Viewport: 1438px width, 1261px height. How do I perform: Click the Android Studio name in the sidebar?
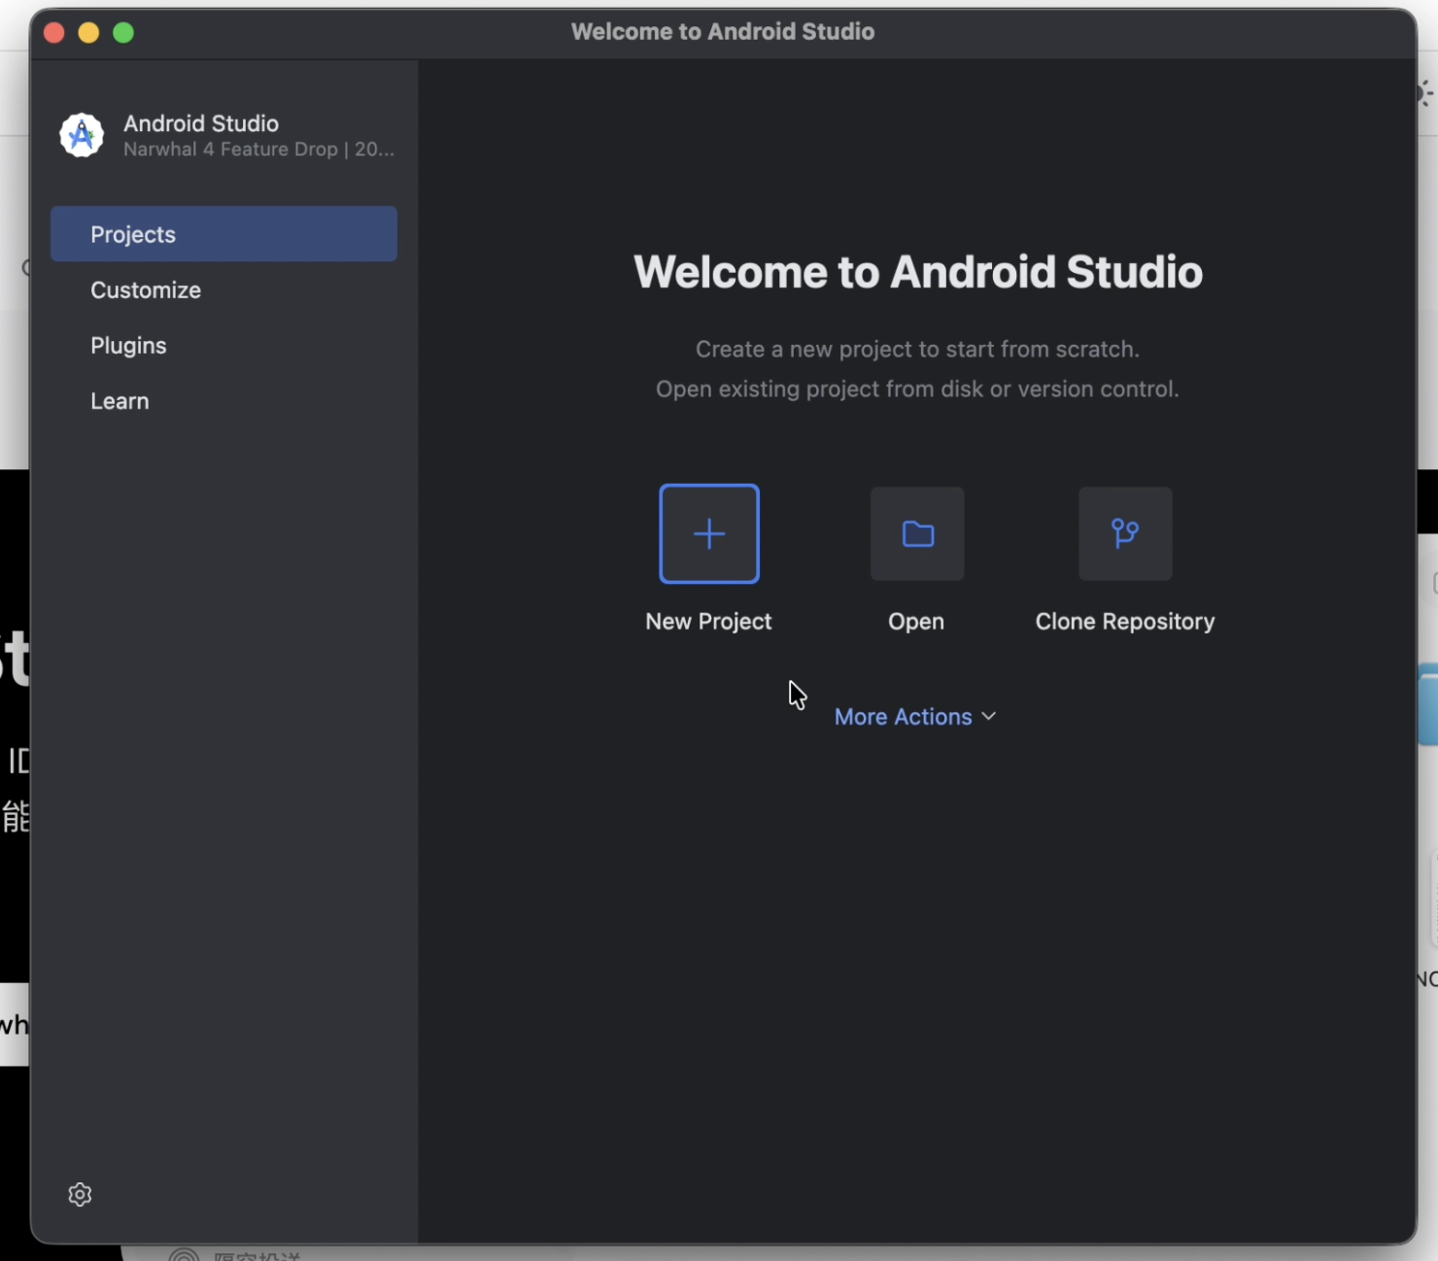(x=201, y=123)
